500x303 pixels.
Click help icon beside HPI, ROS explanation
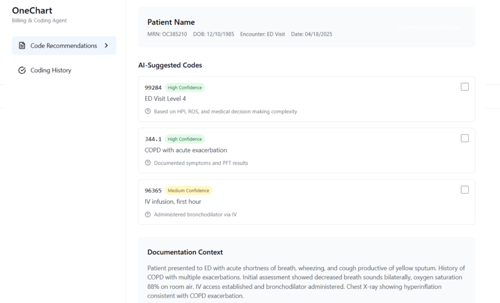(x=147, y=111)
